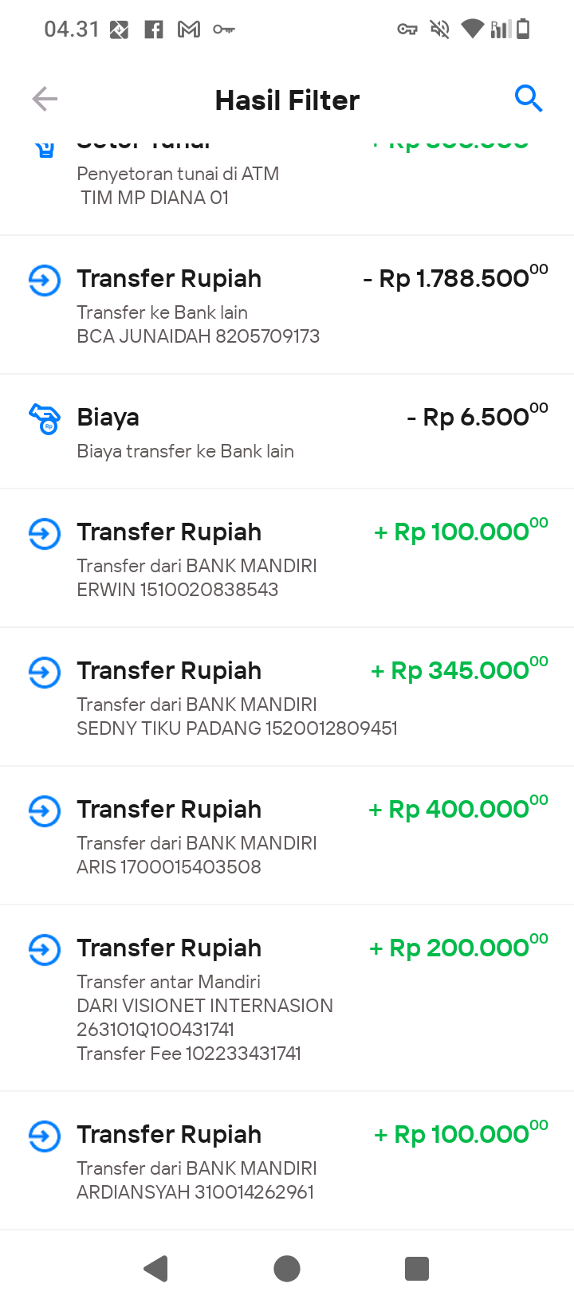Tap Android home navigation button
Screen dimensions: 574x1307
(287, 1268)
